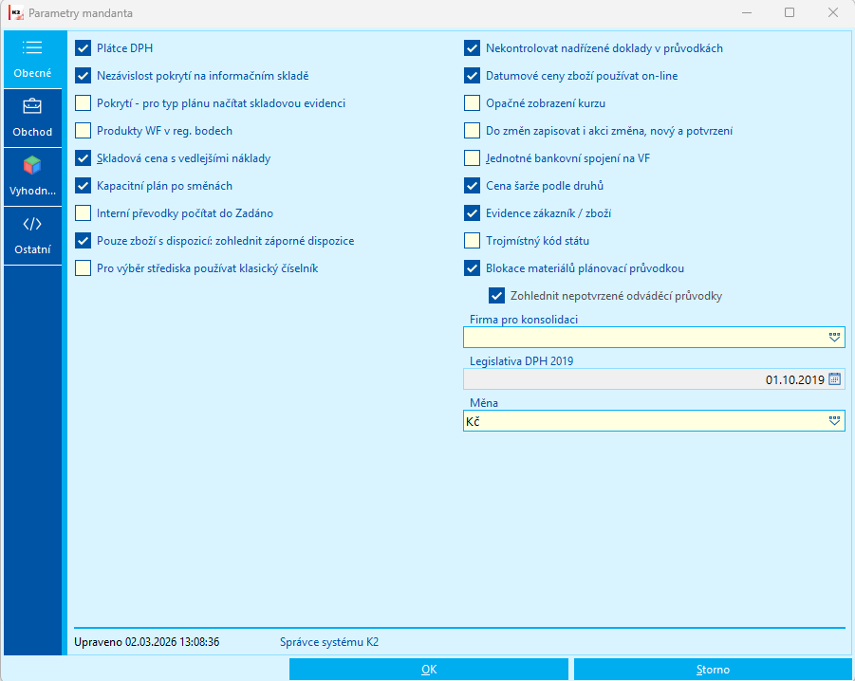Cancel with the Storno button

coord(713,670)
